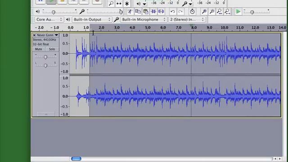Screen dimensions: 288x162
Task: Click the Copy icon in edit toolbar
Action: coord(138,12)
